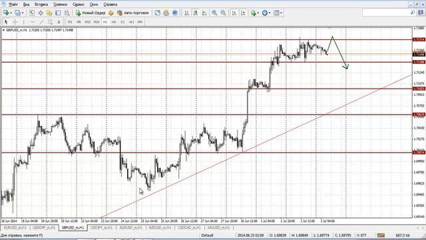The image size is (426, 240).
Task: Click the connection status bars icon
Action: pos(381,235)
